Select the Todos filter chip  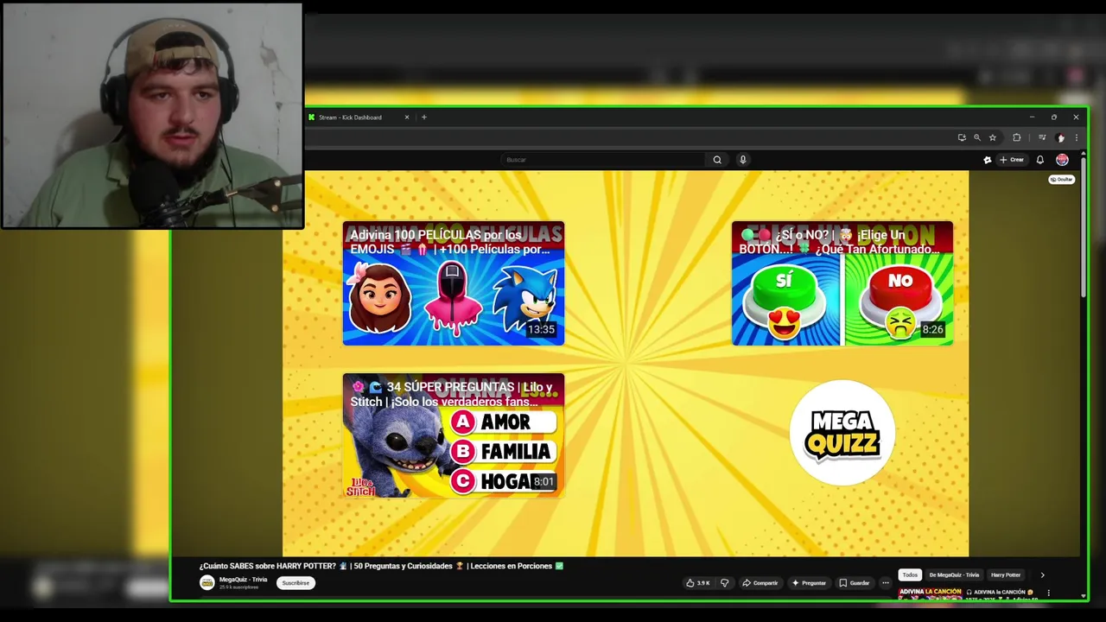[x=910, y=574]
